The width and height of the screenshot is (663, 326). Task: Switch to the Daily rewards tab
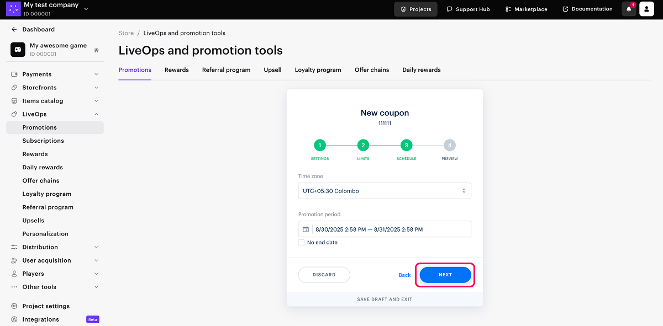[x=421, y=70]
